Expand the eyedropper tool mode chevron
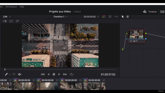This screenshot has width=165, height=93. pos(10,74)
